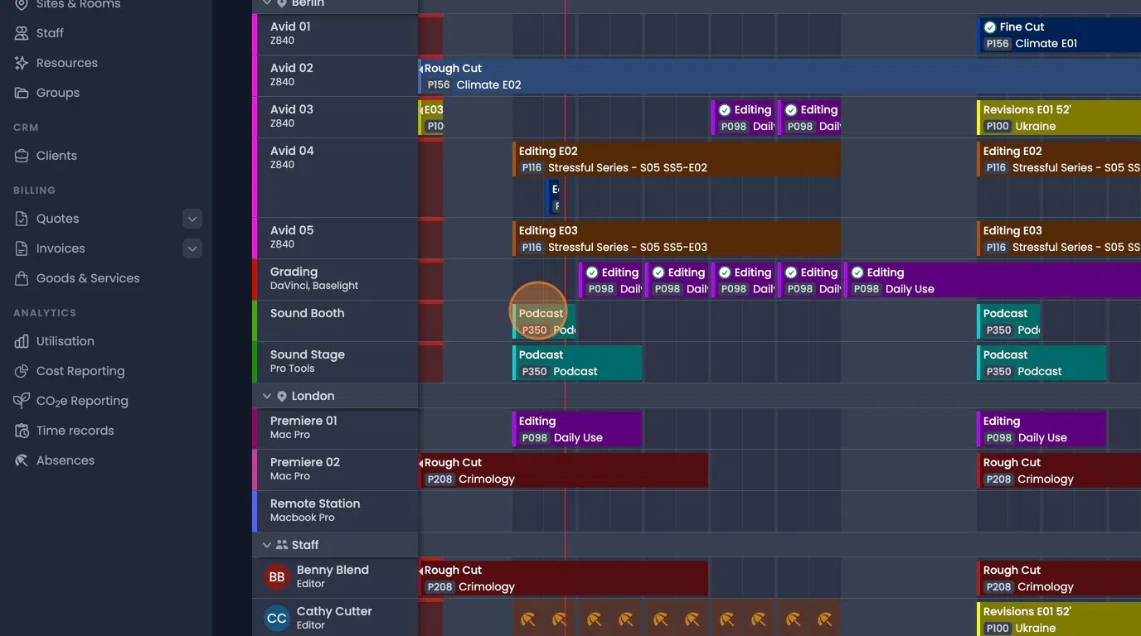Select the Absences icon in the sidebar

[23, 460]
